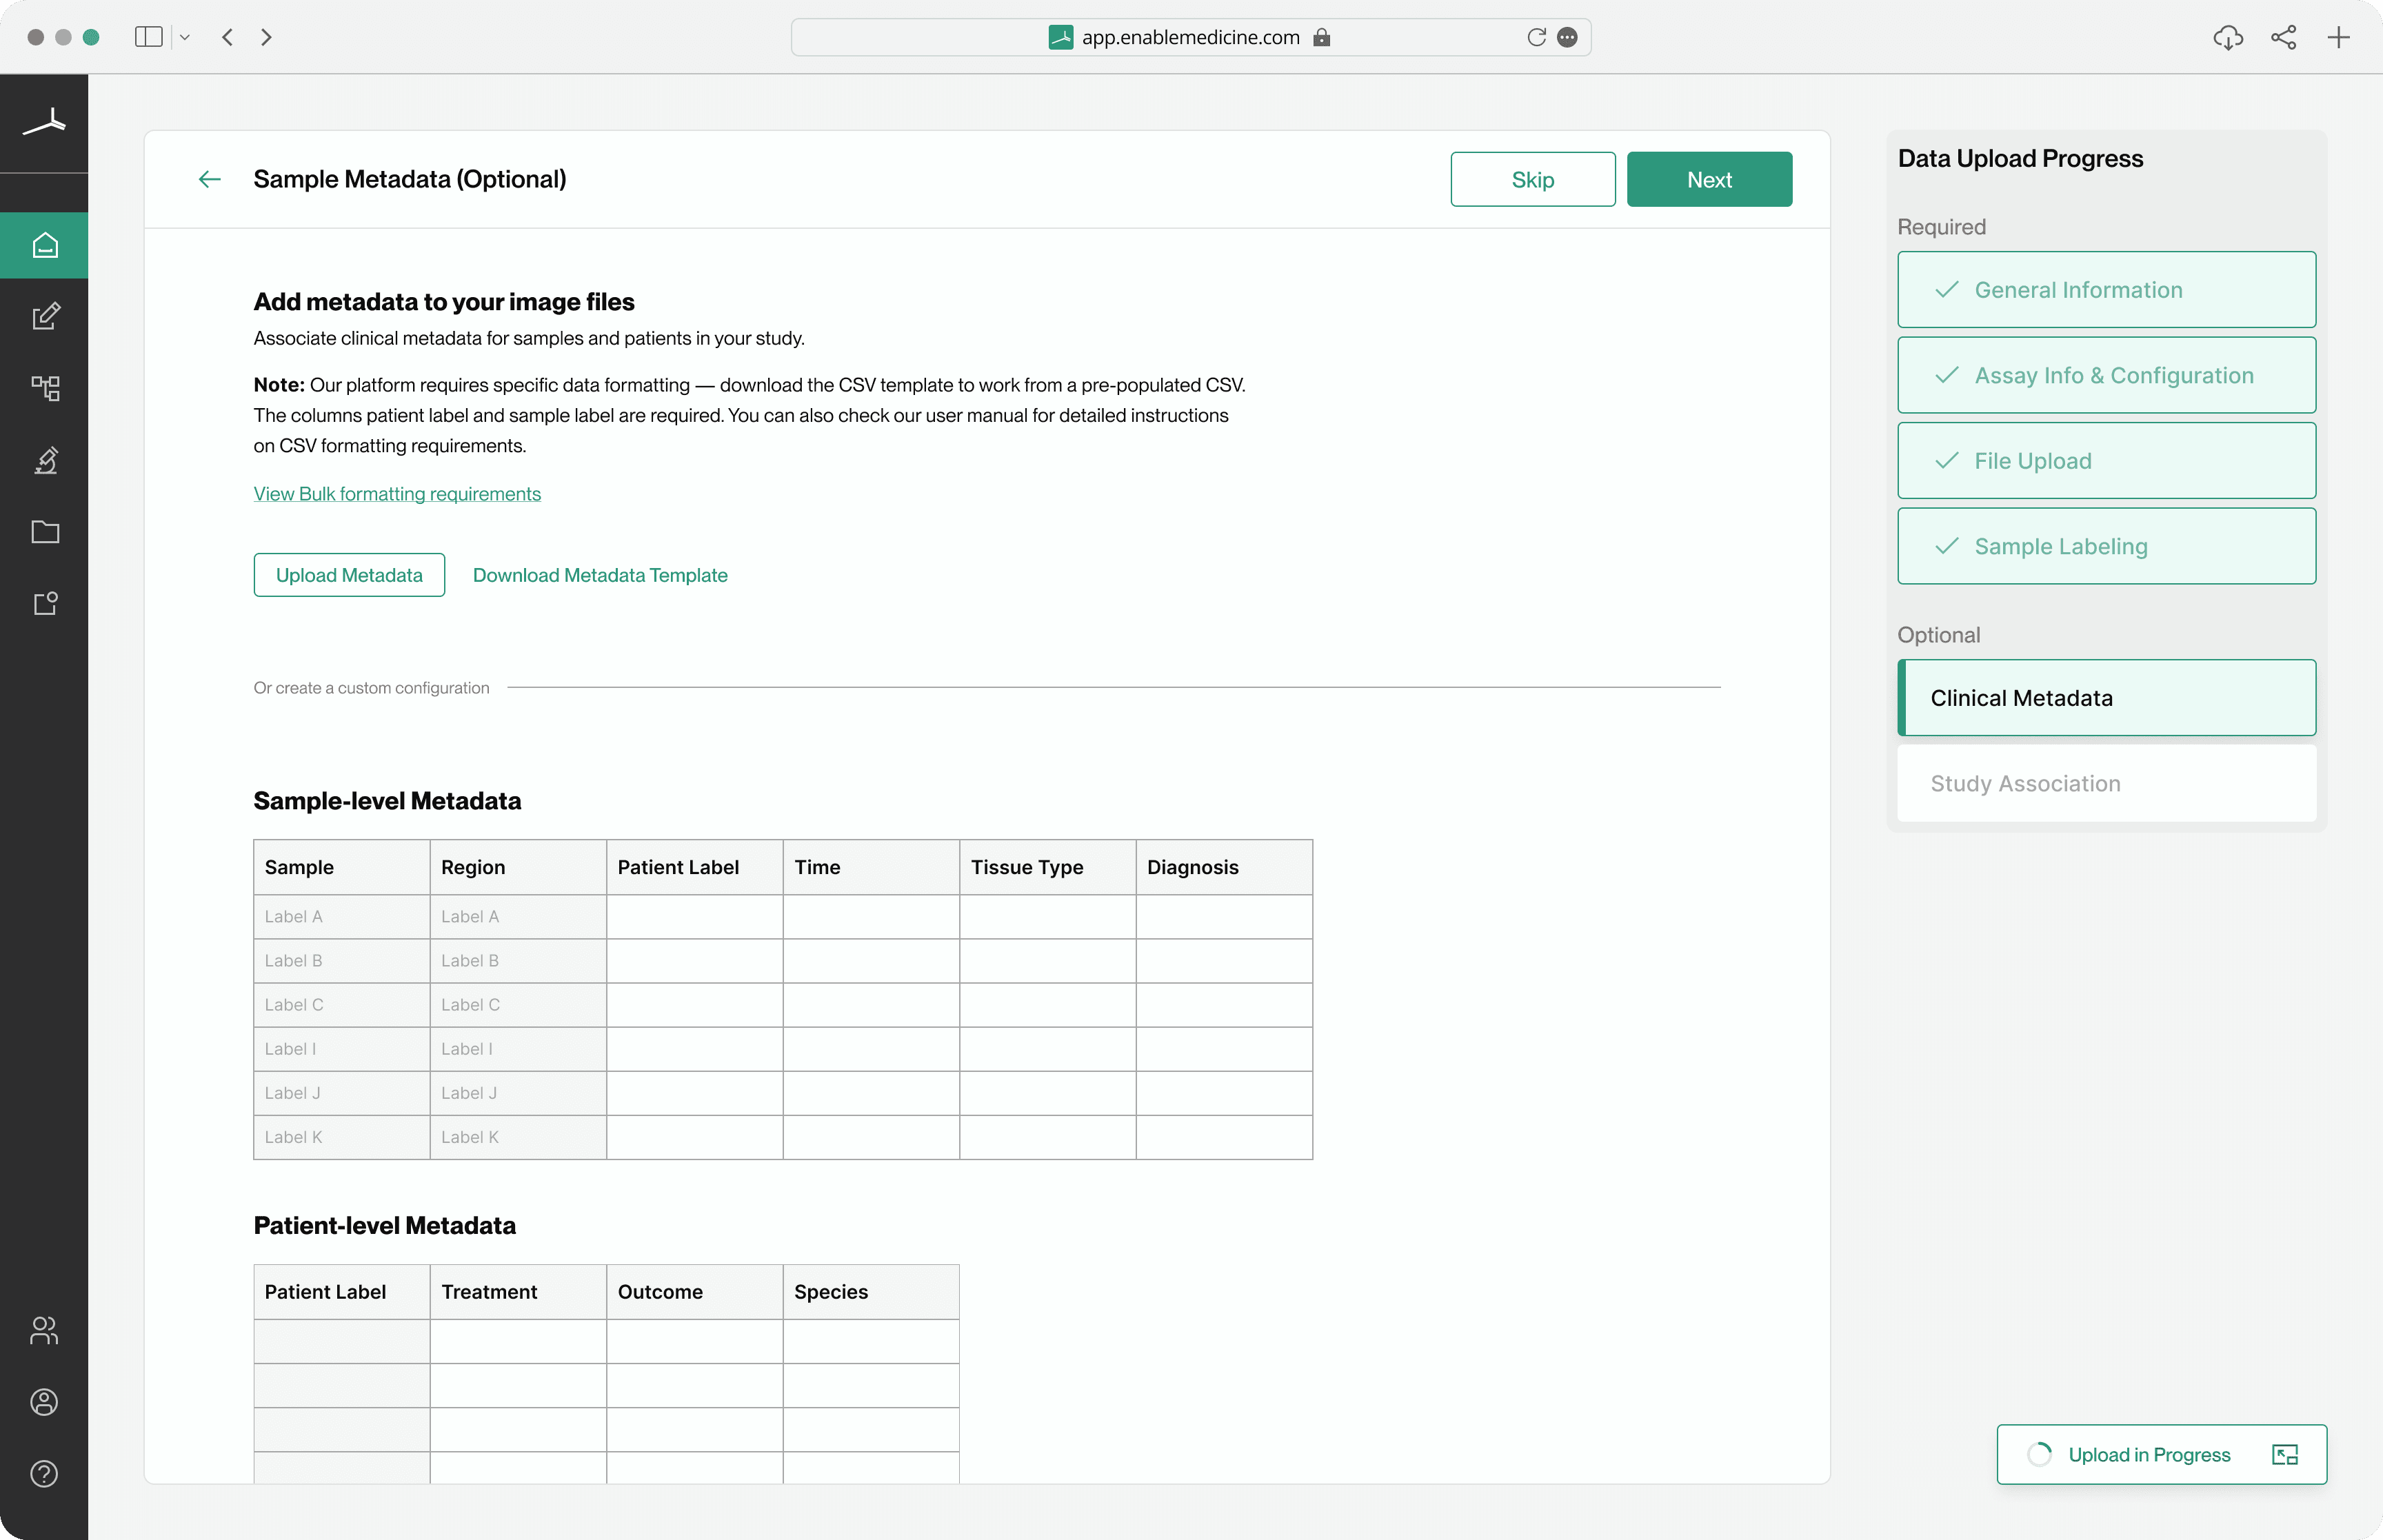Open the address bar more options icon
This screenshot has height=1540, width=2383.
pyautogui.click(x=1567, y=37)
